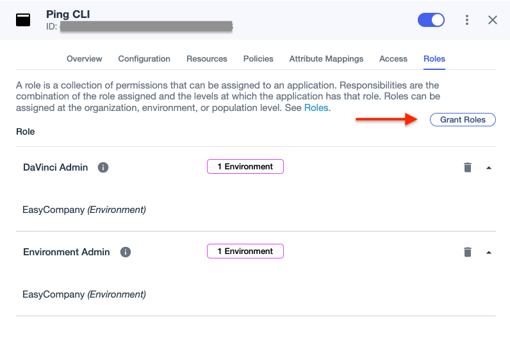
Task: Show info for DaVinci Admin role
Action: 103,167
